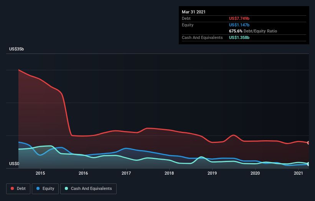Toggle the Equity series legend button

pyautogui.click(x=45, y=189)
